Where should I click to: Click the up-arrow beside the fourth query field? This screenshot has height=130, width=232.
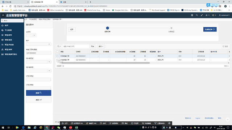[49, 62]
